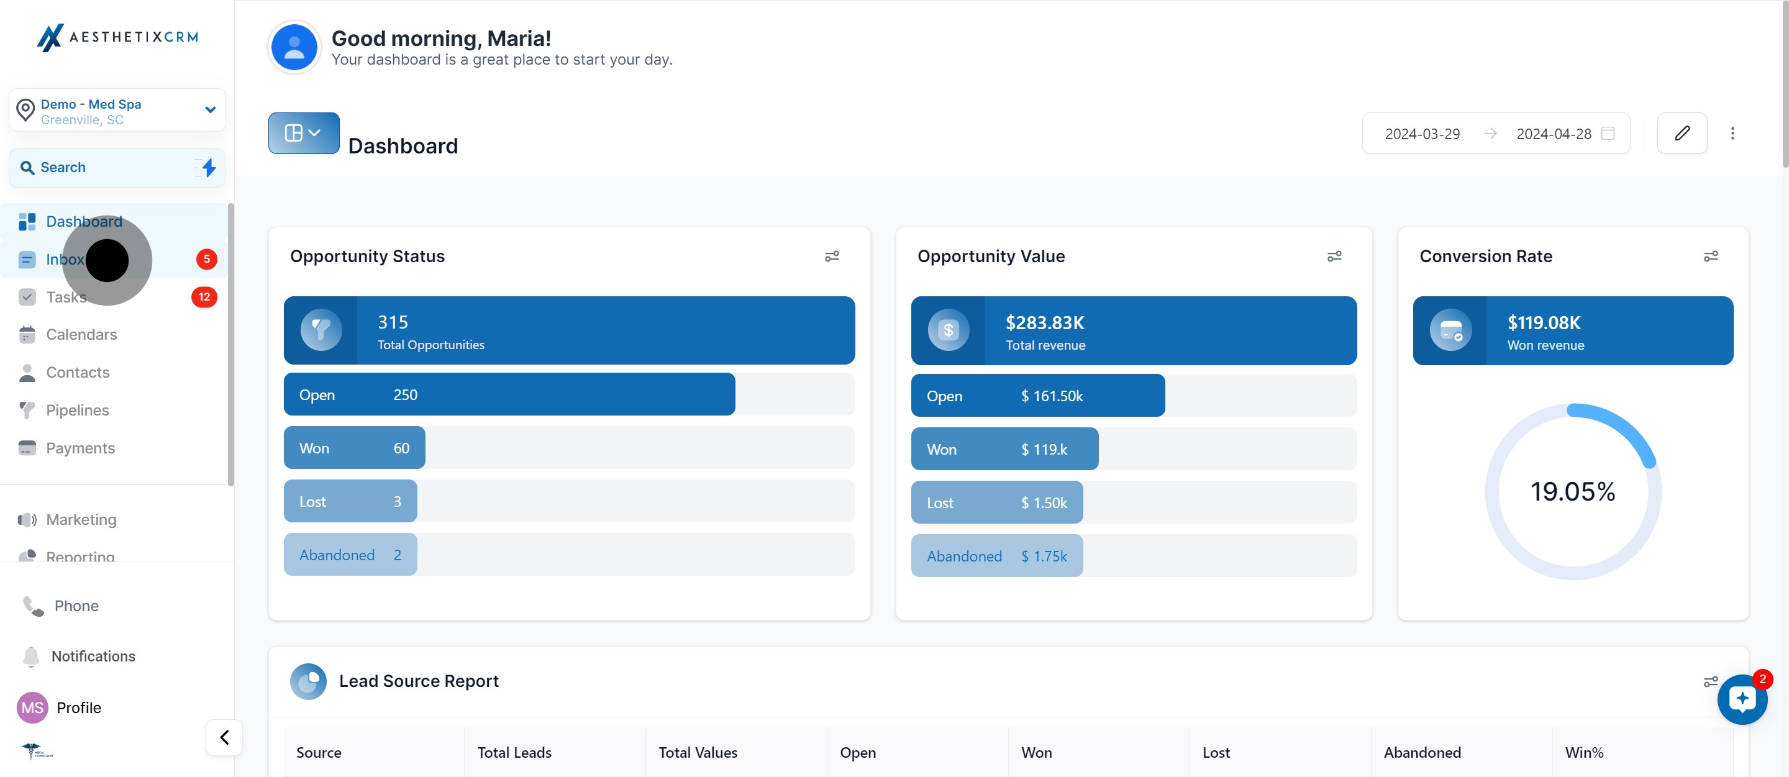Open the Pipelines sidebar item

77,411
